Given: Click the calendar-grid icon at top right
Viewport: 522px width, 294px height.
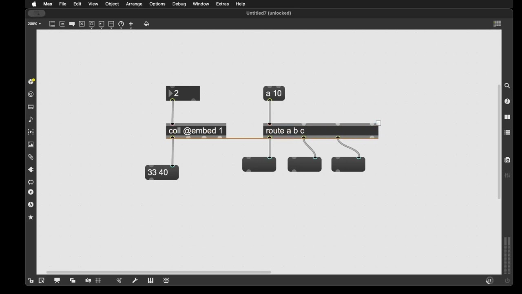Looking at the screenshot, I should click(x=497, y=24).
